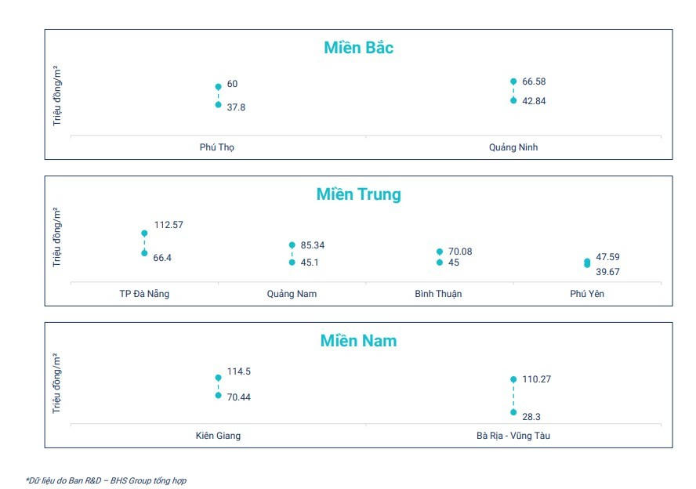Select the 70.44 data point for Kiên Giang
Screen dimensions: 696x489
(x=218, y=395)
